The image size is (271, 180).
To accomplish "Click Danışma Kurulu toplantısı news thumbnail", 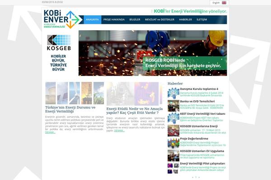I will click(173, 93).
